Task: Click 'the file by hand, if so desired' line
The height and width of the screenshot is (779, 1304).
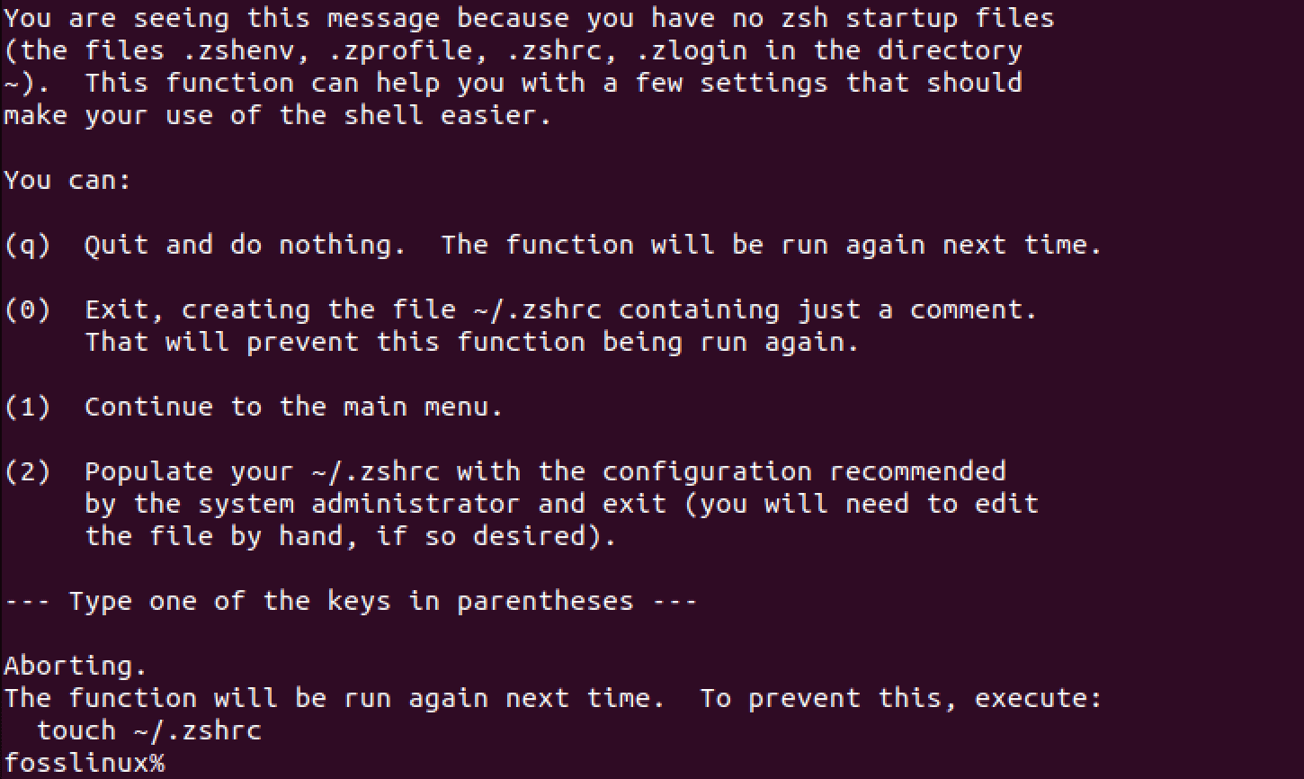Action: (x=351, y=537)
